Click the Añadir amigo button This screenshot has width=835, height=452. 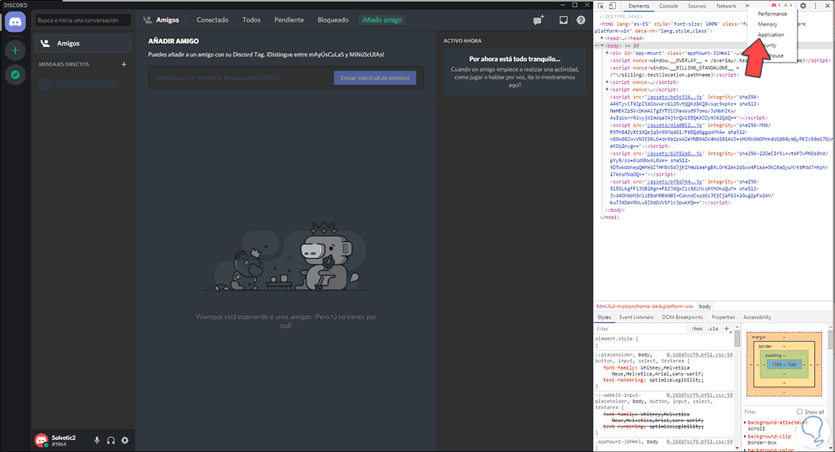[x=382, y=20]
